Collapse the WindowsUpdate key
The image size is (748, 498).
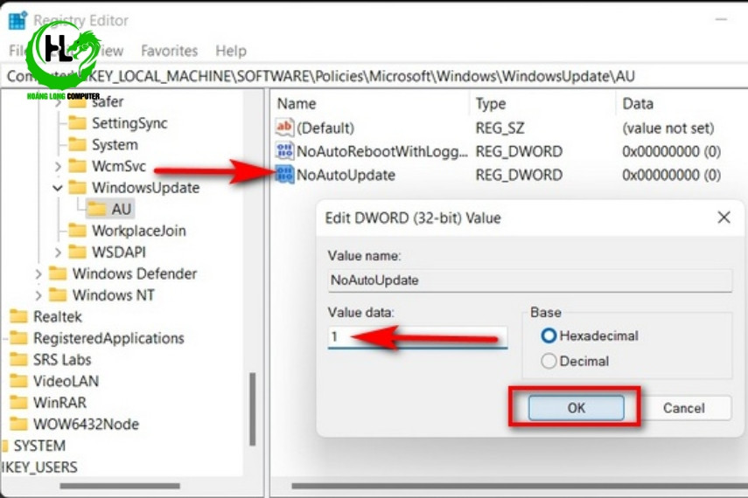click(58, 188)
